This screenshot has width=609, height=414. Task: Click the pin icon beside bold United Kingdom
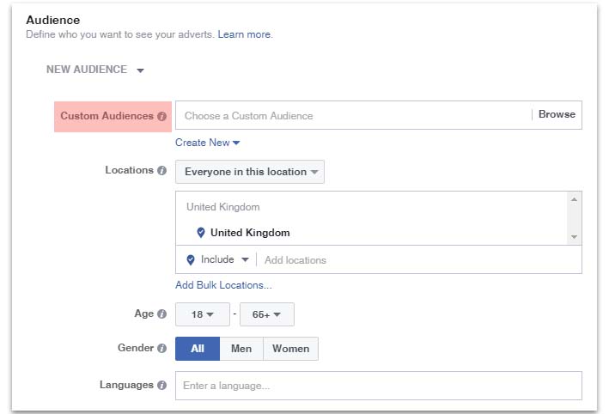(x=201, y=233)
